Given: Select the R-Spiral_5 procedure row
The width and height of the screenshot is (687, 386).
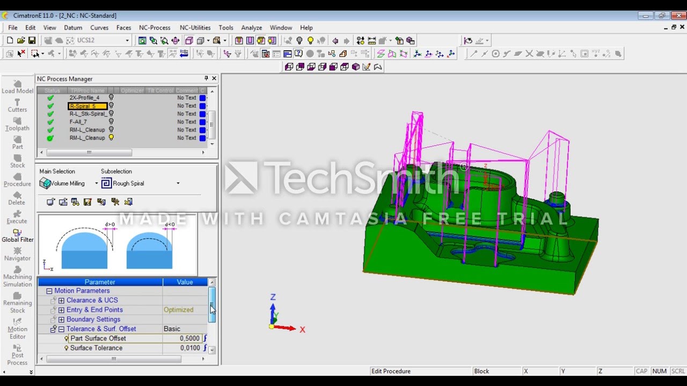Looking at the screenshot, I should (x=122, y=106).
